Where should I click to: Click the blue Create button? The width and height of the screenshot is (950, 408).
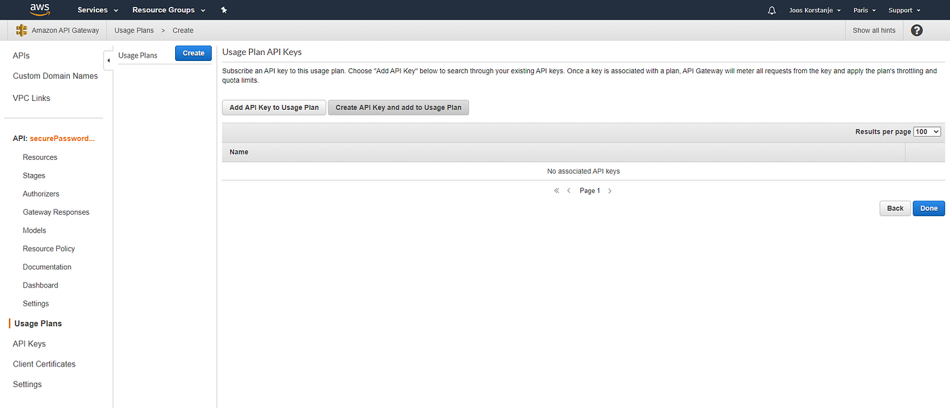(193, 54)
